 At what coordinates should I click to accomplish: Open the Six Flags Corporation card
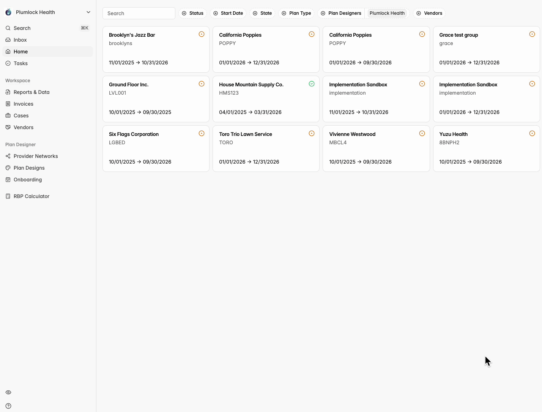pos(156,148)
